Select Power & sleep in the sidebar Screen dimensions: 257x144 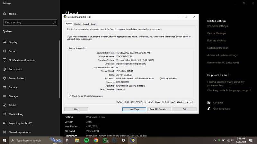[x=17, y=78]
